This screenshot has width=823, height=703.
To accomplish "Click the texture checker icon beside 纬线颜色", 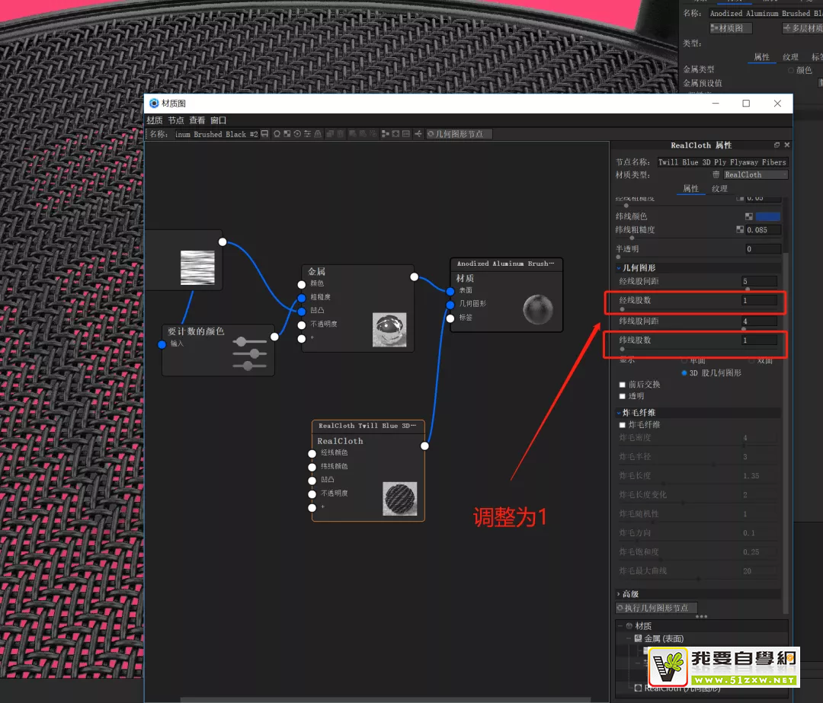I will coord(749,216).
